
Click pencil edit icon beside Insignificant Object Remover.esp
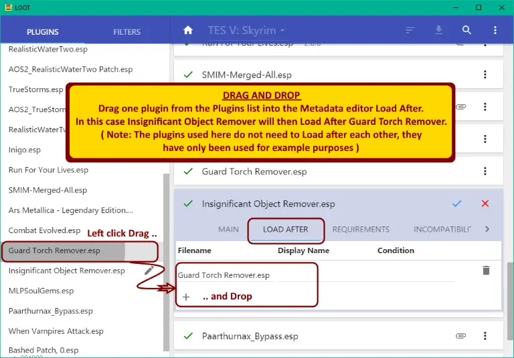click(x=149, y=271)
